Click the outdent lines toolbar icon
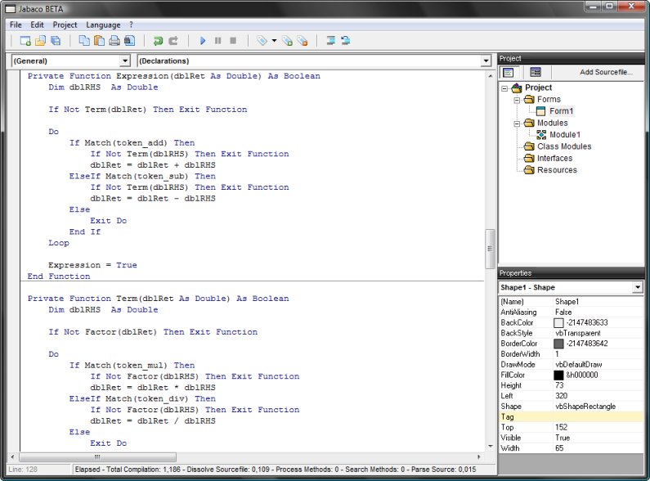 point(346,41)
